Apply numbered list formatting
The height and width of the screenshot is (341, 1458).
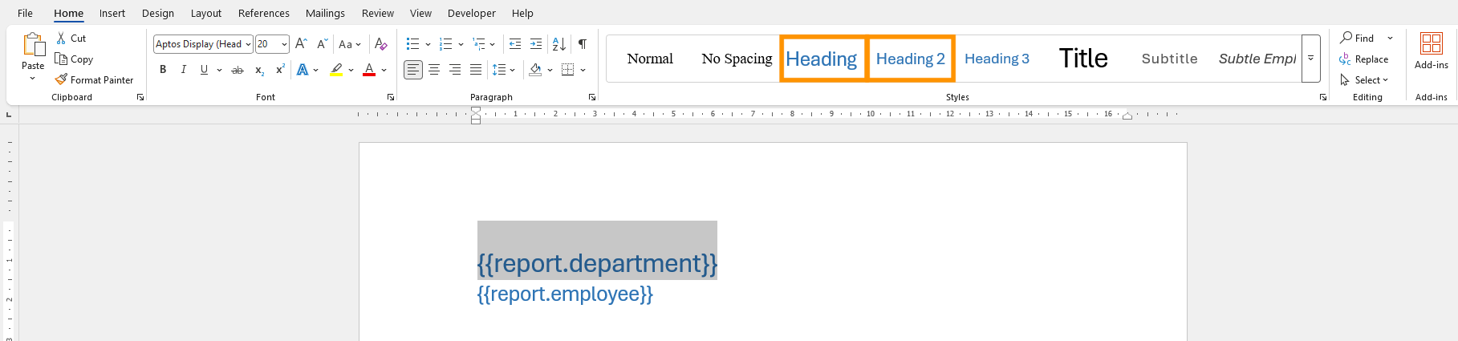pyautogui.click(x=446, y=44)
